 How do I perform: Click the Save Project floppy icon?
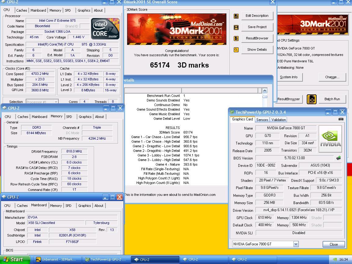(x=236, y=28)
